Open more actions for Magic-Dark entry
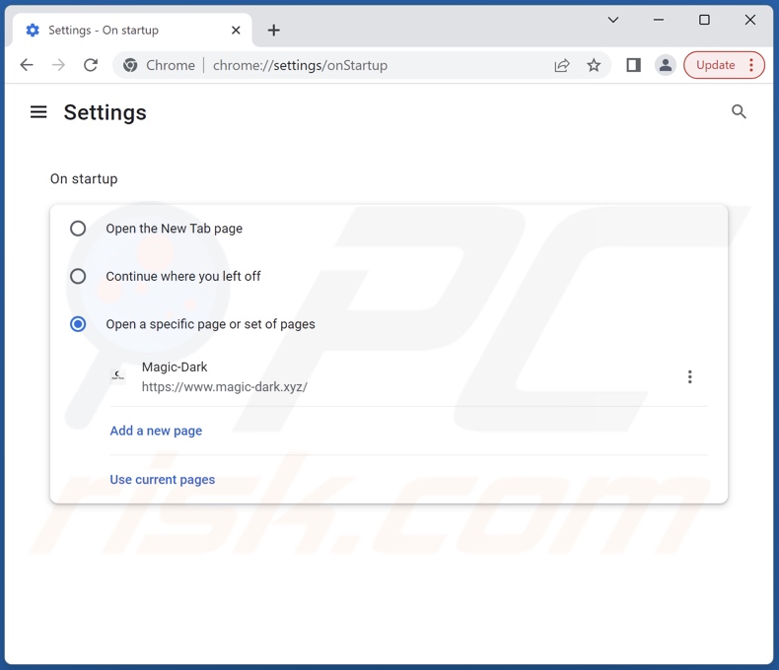 pyautogui.click(x=689, y=376)
